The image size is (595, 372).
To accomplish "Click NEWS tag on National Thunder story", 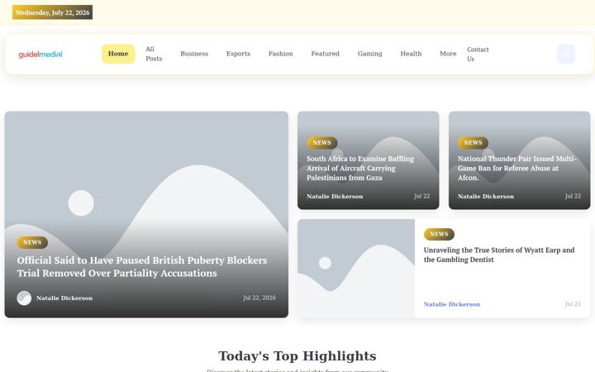I will (473, 143).
